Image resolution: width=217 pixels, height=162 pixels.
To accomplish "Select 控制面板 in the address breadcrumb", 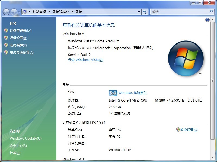I will pyautogui.click(x=39, y=12).
